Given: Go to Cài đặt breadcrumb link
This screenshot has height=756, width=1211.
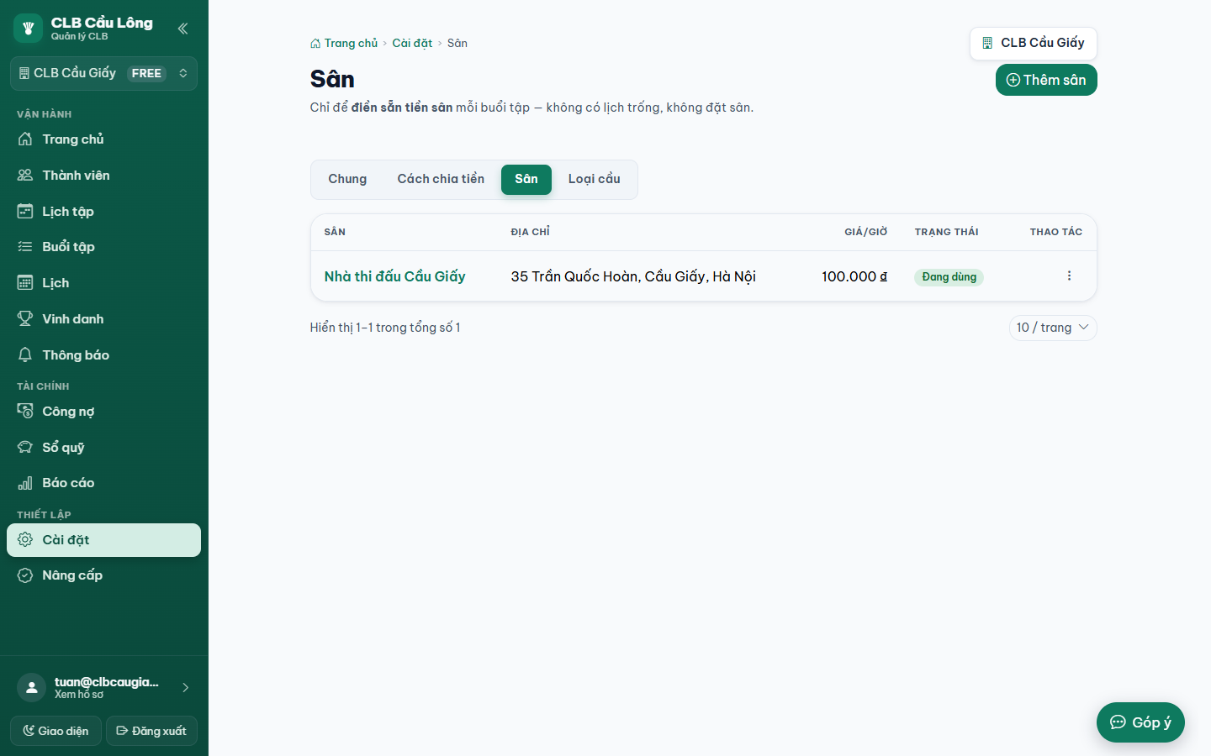Looking at the screenshot, I should [412, 43].
